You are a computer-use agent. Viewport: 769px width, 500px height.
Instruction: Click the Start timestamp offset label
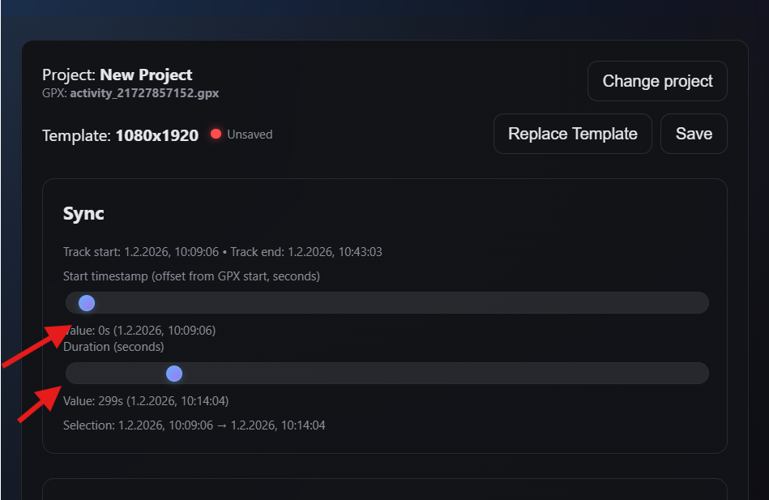coord(191,276)
